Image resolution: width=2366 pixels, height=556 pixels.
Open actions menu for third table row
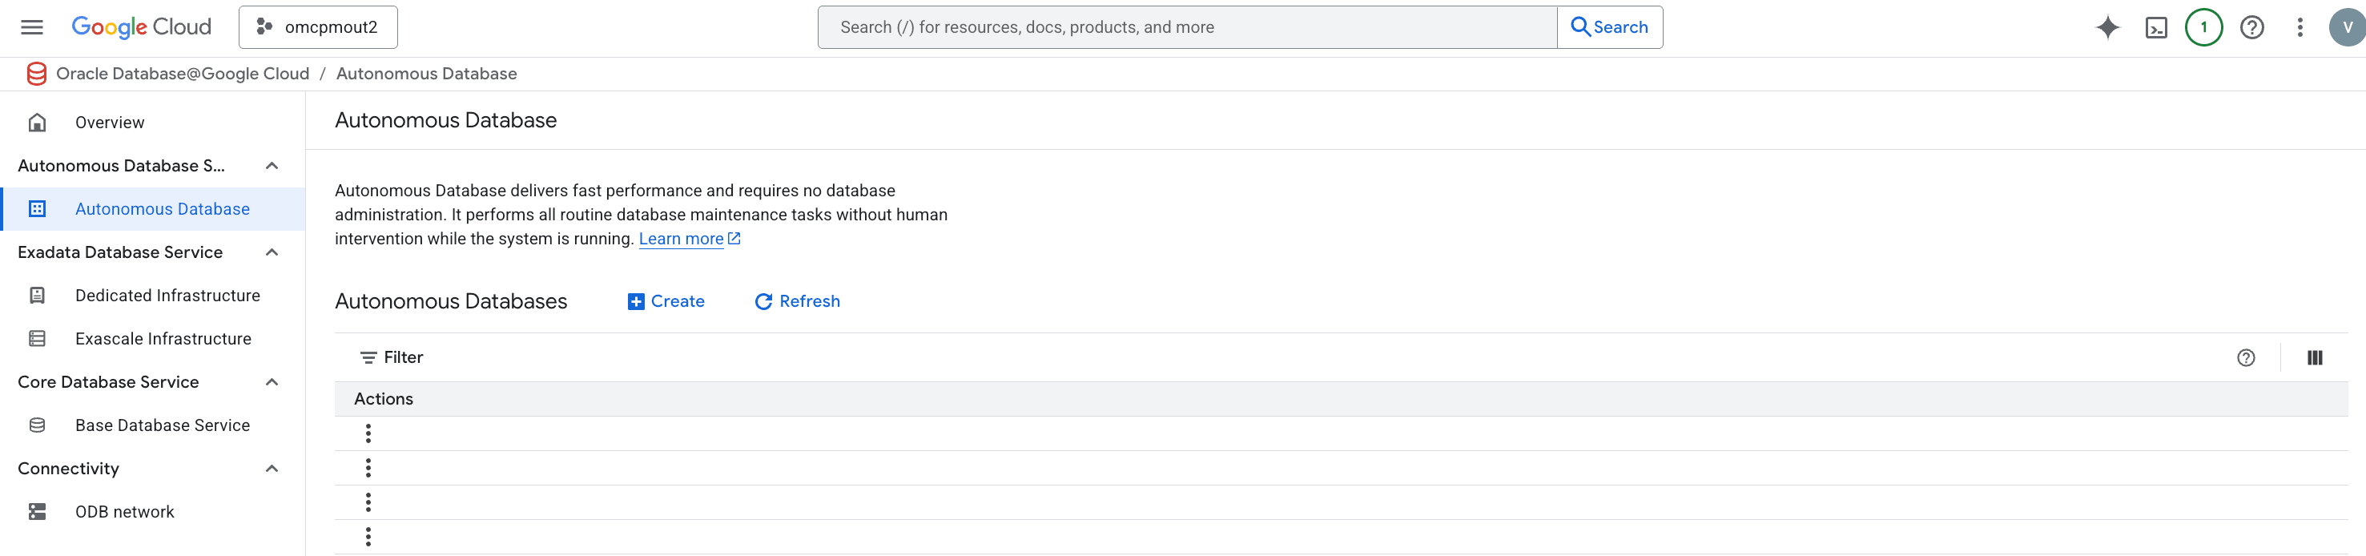368,502
